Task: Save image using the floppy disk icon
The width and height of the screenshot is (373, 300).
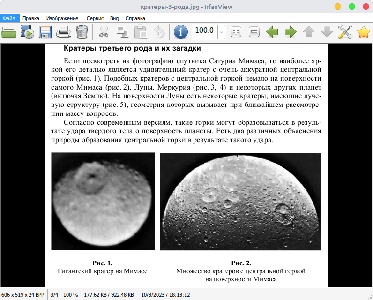Action: coord(45,32)
